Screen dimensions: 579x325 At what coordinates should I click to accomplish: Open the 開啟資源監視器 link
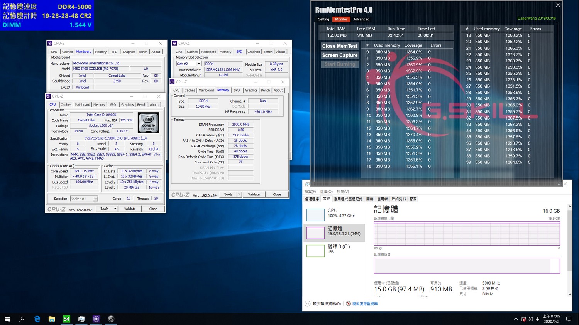(x=365, y=304)
